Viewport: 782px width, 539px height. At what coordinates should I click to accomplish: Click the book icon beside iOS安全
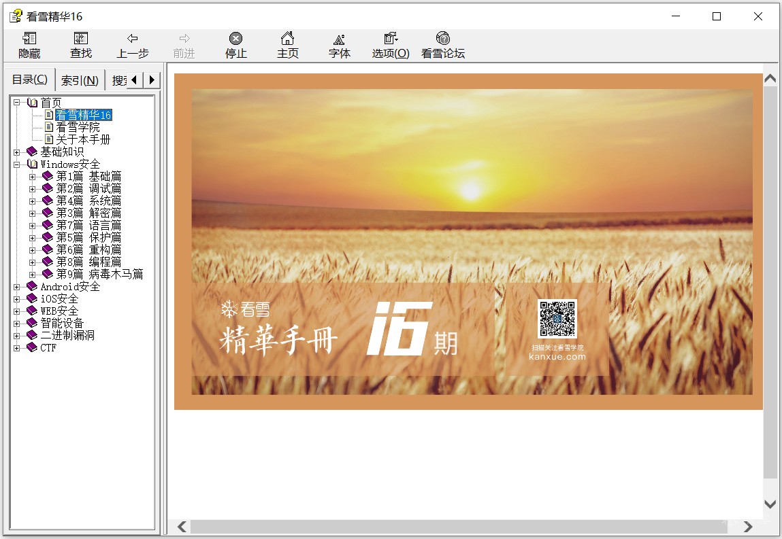33,298
